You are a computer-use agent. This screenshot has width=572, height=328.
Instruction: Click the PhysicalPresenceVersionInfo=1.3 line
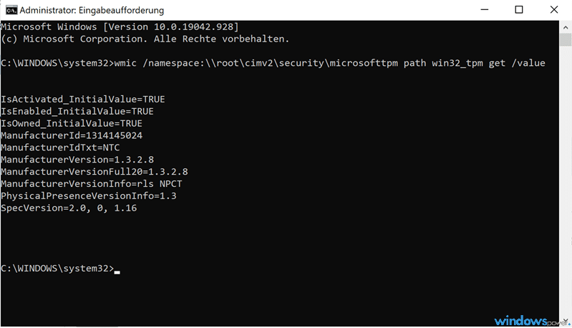(x=89, y=196)
